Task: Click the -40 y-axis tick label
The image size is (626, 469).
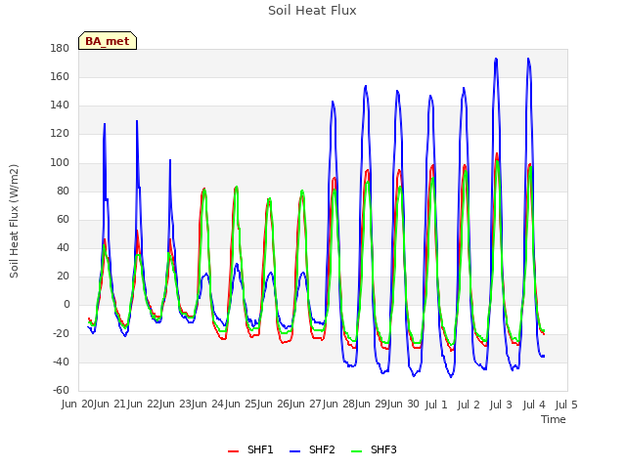Action: pyautogui.click(x=61, y=362)
